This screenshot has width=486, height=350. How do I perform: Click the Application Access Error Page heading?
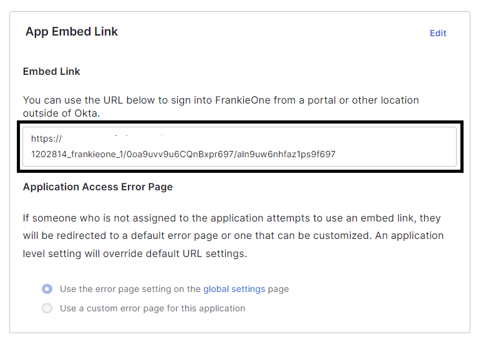point(98,187)
